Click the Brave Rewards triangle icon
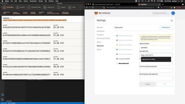The height and width of the screenshot is (104, 185). 162,8
